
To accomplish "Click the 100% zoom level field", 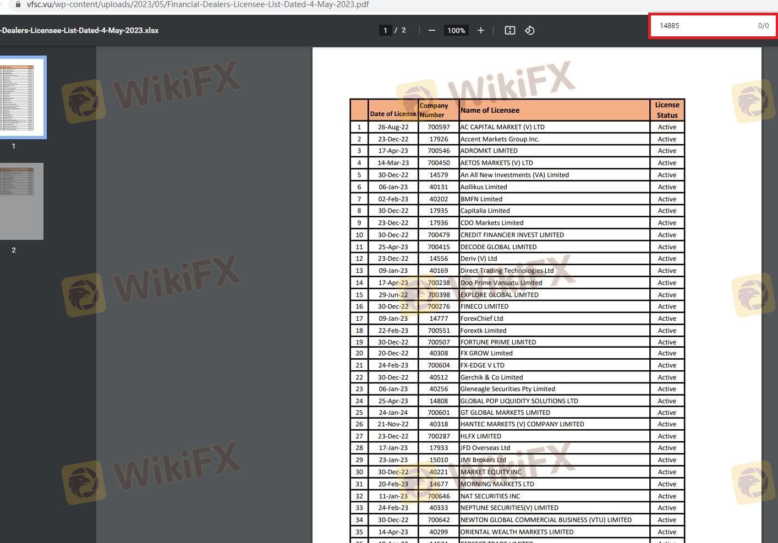I will coord(456,30).
